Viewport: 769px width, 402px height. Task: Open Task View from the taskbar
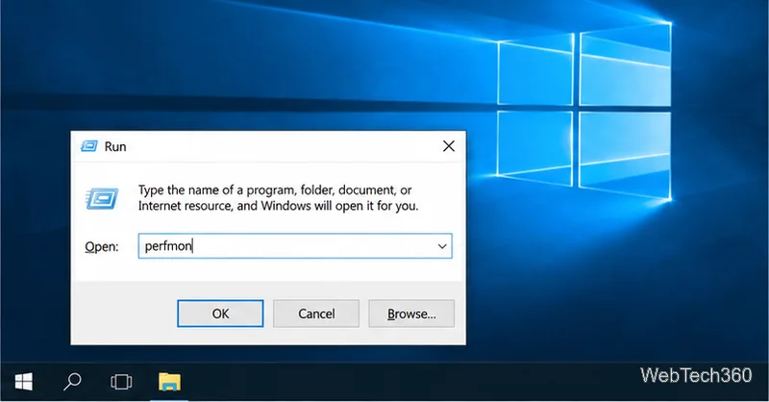[x=121, y=382]
